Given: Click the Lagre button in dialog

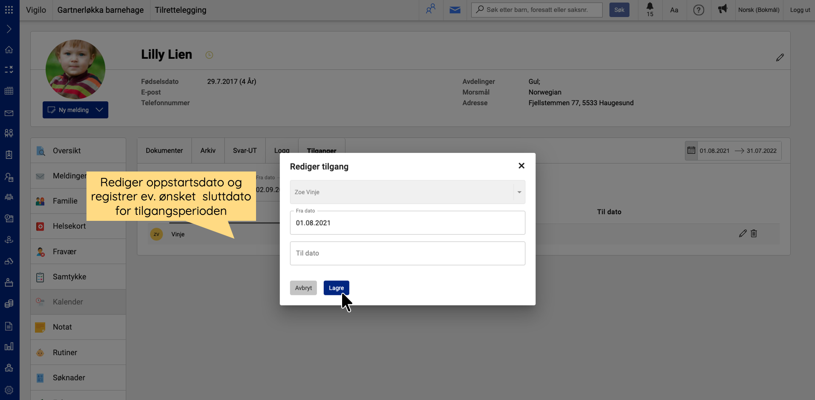Looking at the screenshot, I should 336,288.
